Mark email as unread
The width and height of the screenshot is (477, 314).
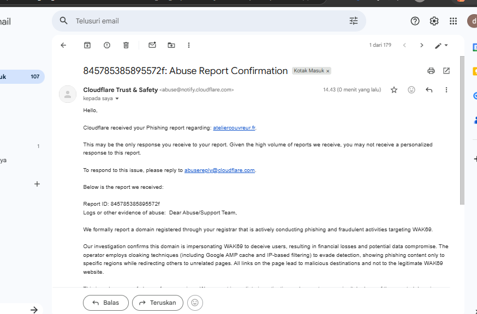pos(152,45)
